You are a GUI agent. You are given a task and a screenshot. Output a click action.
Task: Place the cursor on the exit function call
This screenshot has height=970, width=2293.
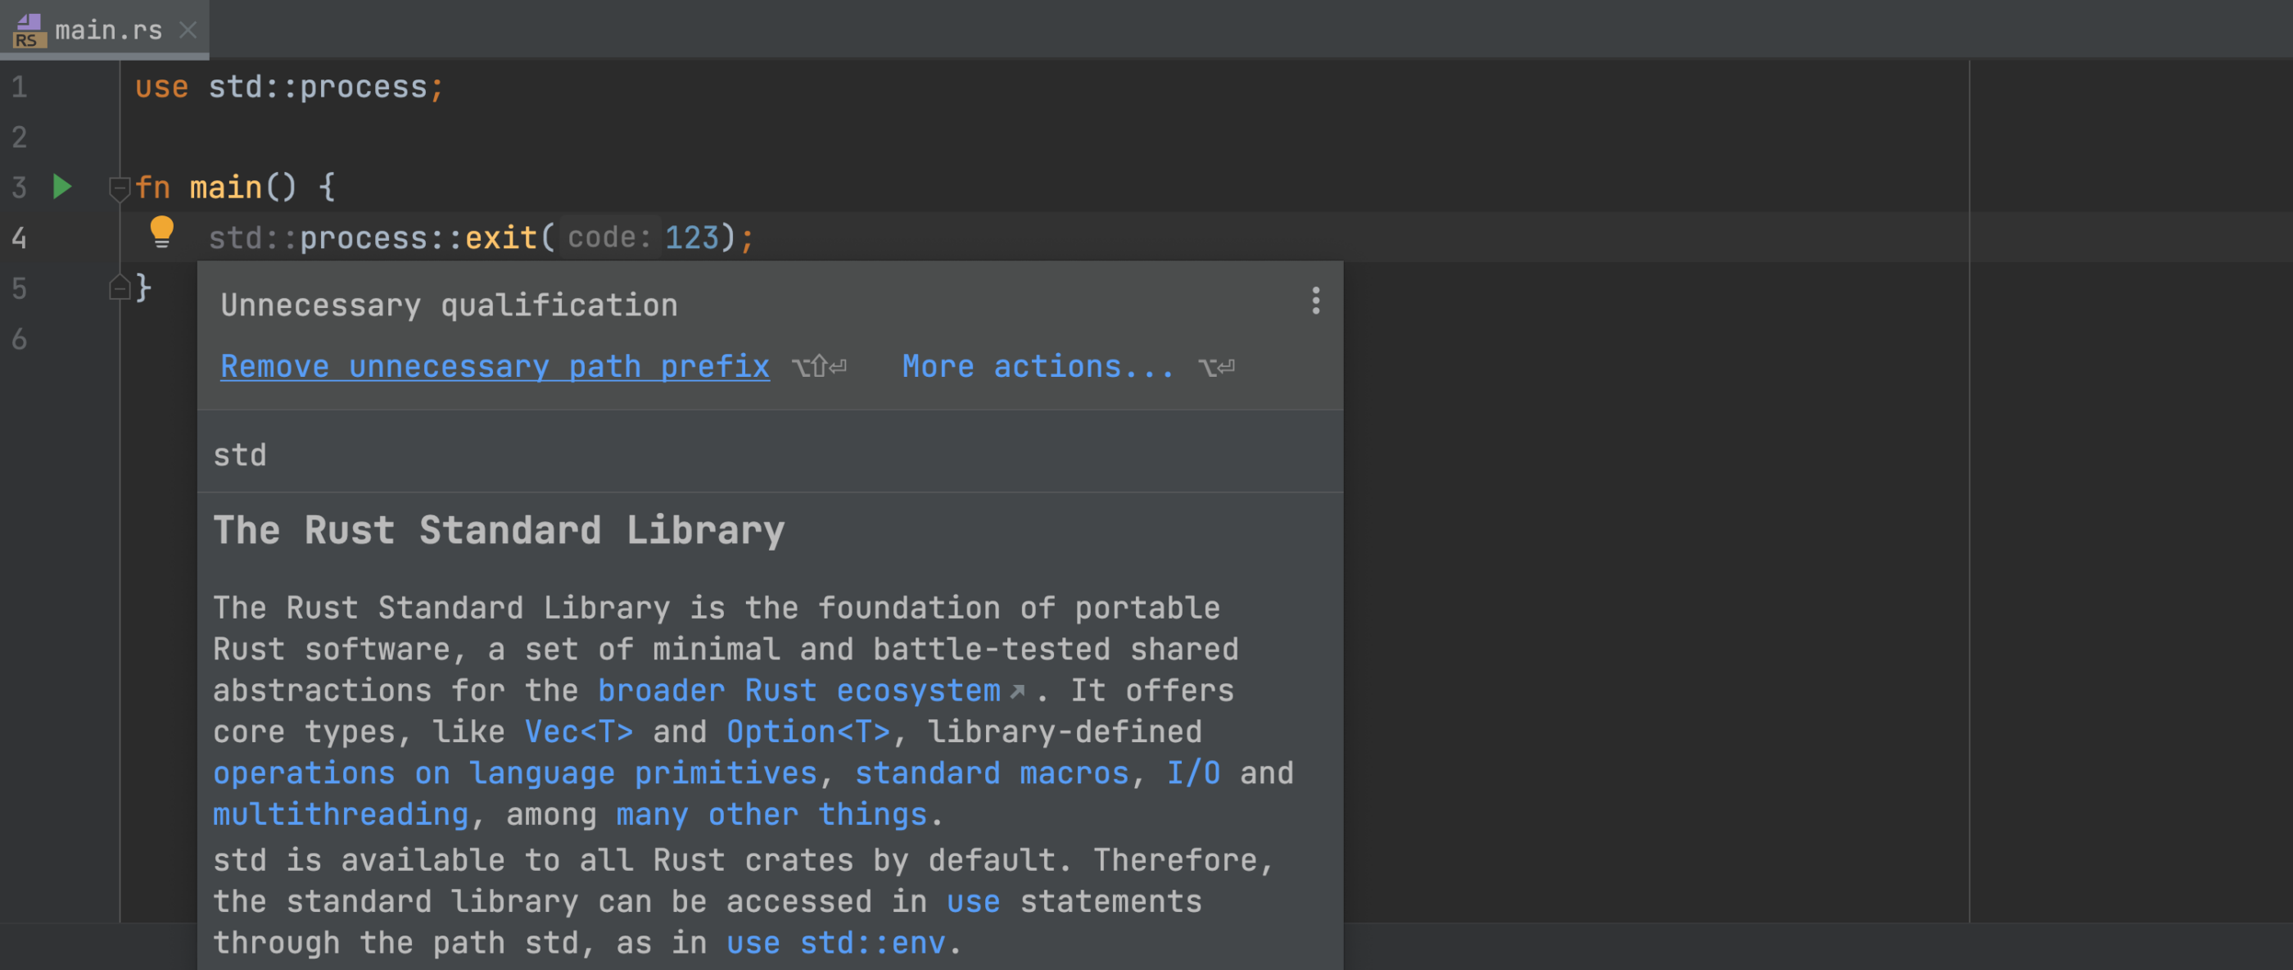coord(501,238)
